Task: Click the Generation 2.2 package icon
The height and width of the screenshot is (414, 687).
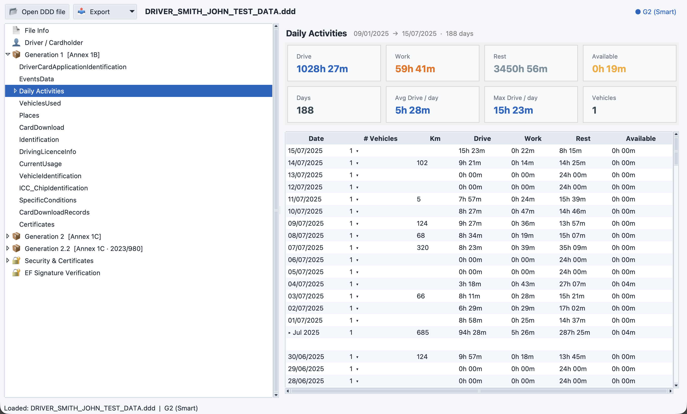Action: [16, 248]
